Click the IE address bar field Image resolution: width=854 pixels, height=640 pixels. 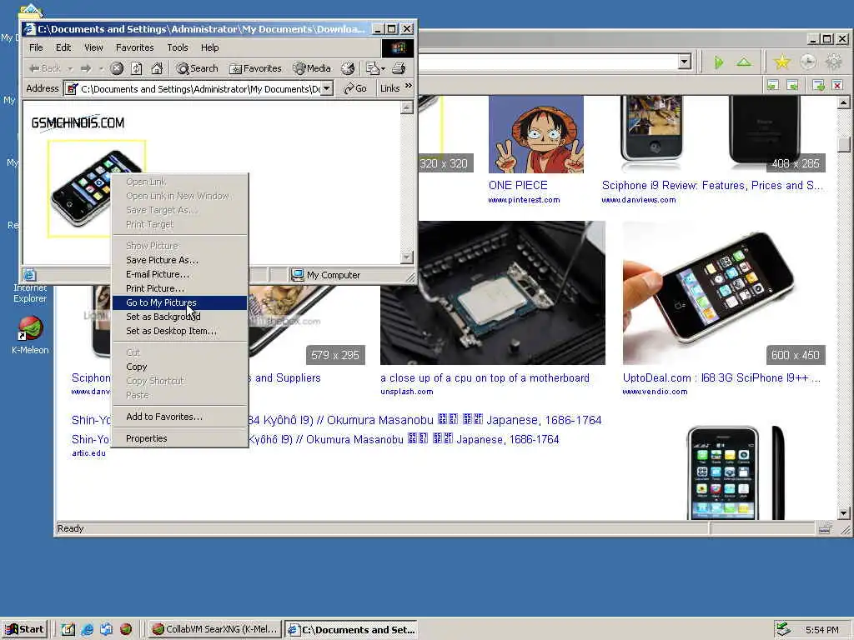pos(198,88)
